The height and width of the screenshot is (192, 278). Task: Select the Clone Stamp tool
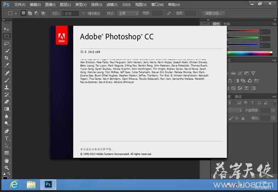tap(7, 87)
